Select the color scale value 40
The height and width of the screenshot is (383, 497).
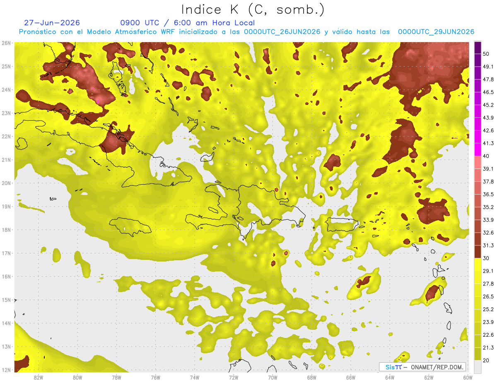pyautogui.click(x=486, y=156)
